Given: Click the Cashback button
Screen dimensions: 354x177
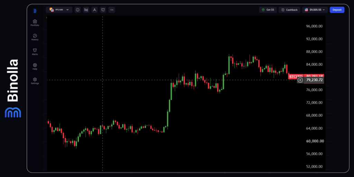Looking at the screenshot, I should (289, 10).
